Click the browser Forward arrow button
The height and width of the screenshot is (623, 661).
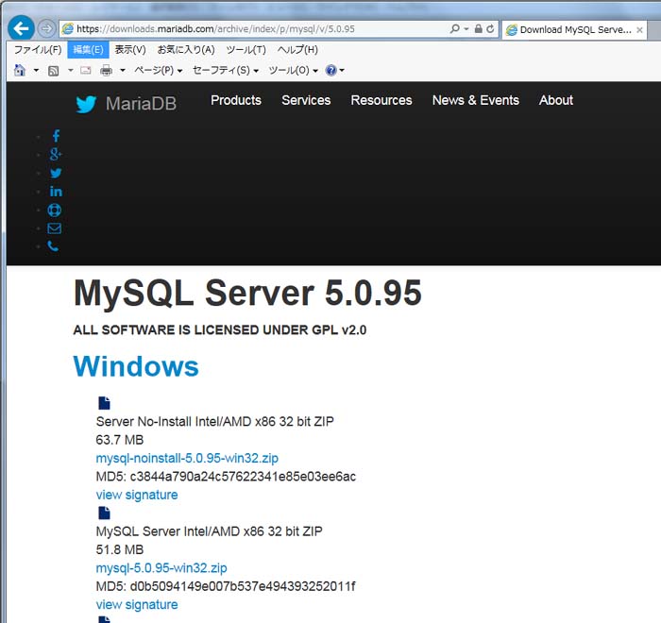(x=46, y=28)
